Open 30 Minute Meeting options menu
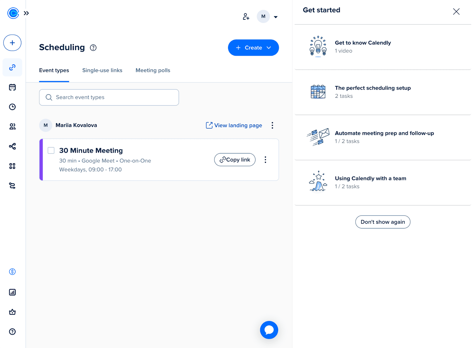 pyautogui.click(x=265, y=160)
